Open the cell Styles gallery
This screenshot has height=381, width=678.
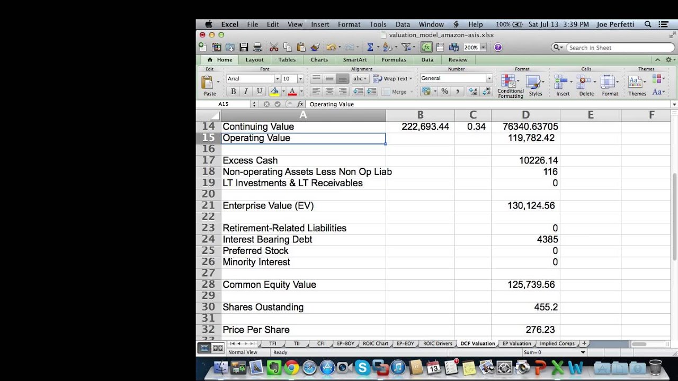[536, 86]
